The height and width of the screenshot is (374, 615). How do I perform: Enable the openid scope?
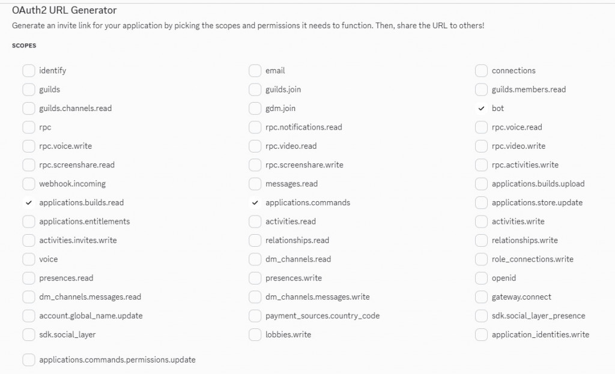(481, 278)
